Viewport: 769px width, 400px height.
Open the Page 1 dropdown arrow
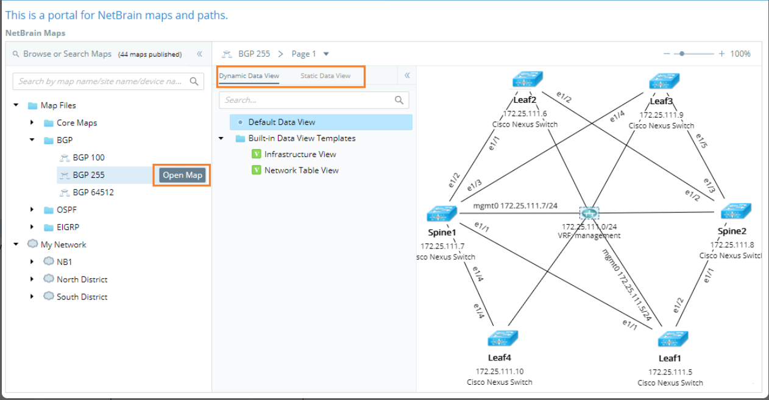(326, 54)
